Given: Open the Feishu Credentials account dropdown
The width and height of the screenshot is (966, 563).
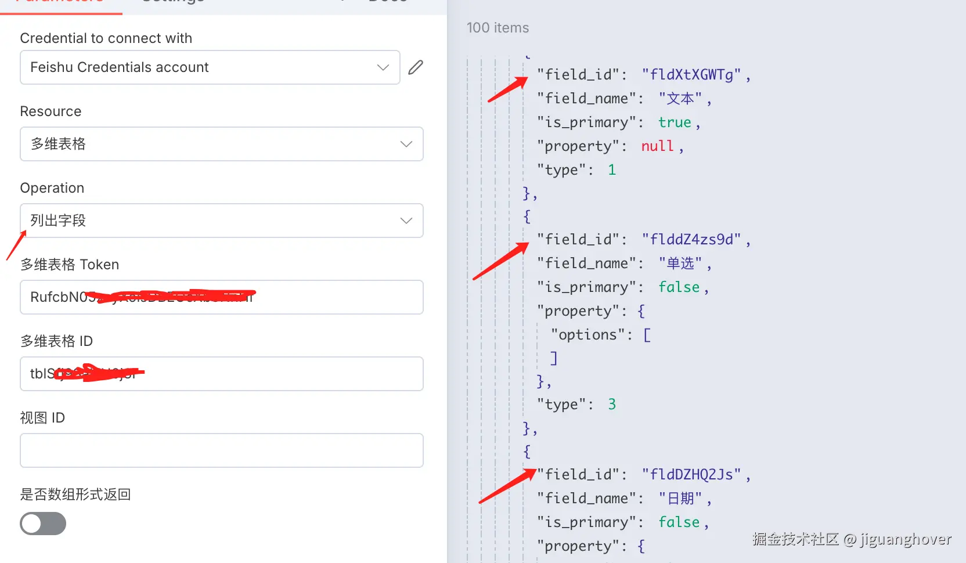Looking at the screenshot, I should point(210,67).
